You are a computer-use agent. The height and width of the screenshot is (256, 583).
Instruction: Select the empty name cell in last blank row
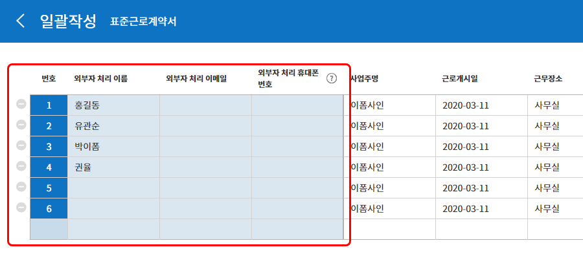[113, 229]
